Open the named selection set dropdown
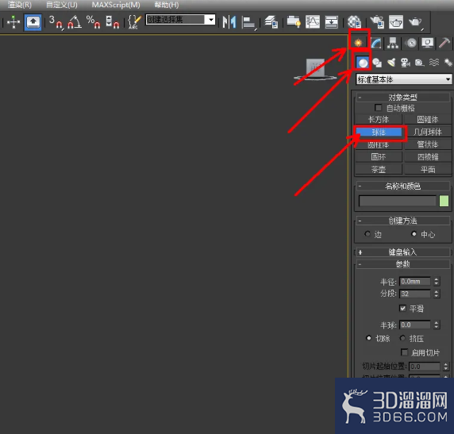 tap(211, 20)
